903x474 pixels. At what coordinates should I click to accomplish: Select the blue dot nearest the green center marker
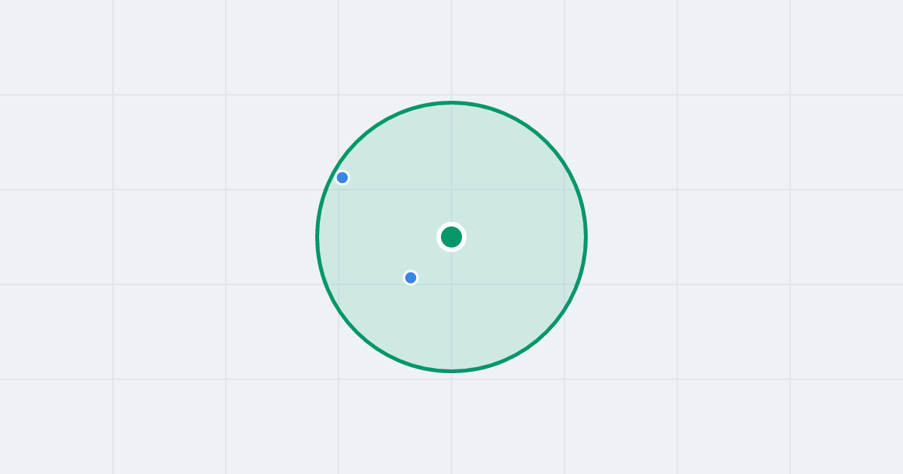[411, 278]
